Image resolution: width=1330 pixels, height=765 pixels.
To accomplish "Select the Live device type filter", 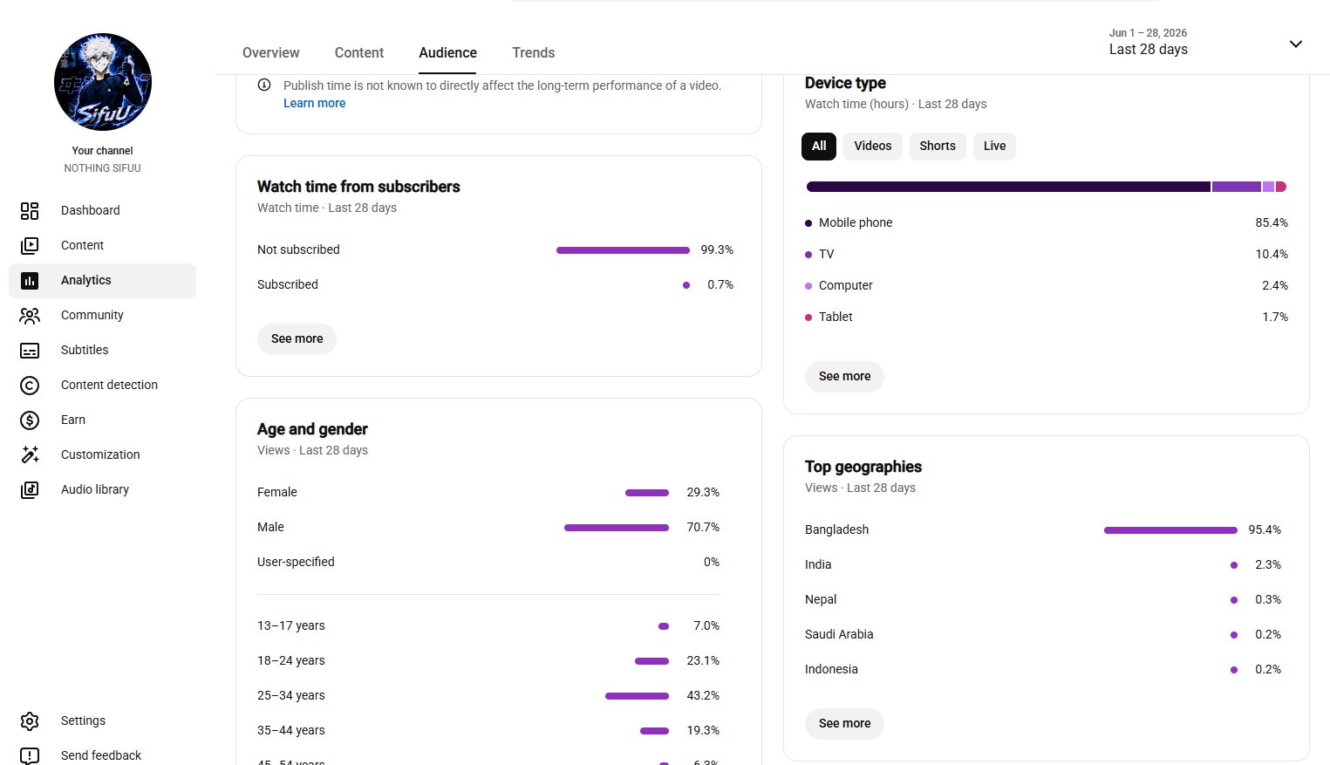I will (x=994, y=146).
